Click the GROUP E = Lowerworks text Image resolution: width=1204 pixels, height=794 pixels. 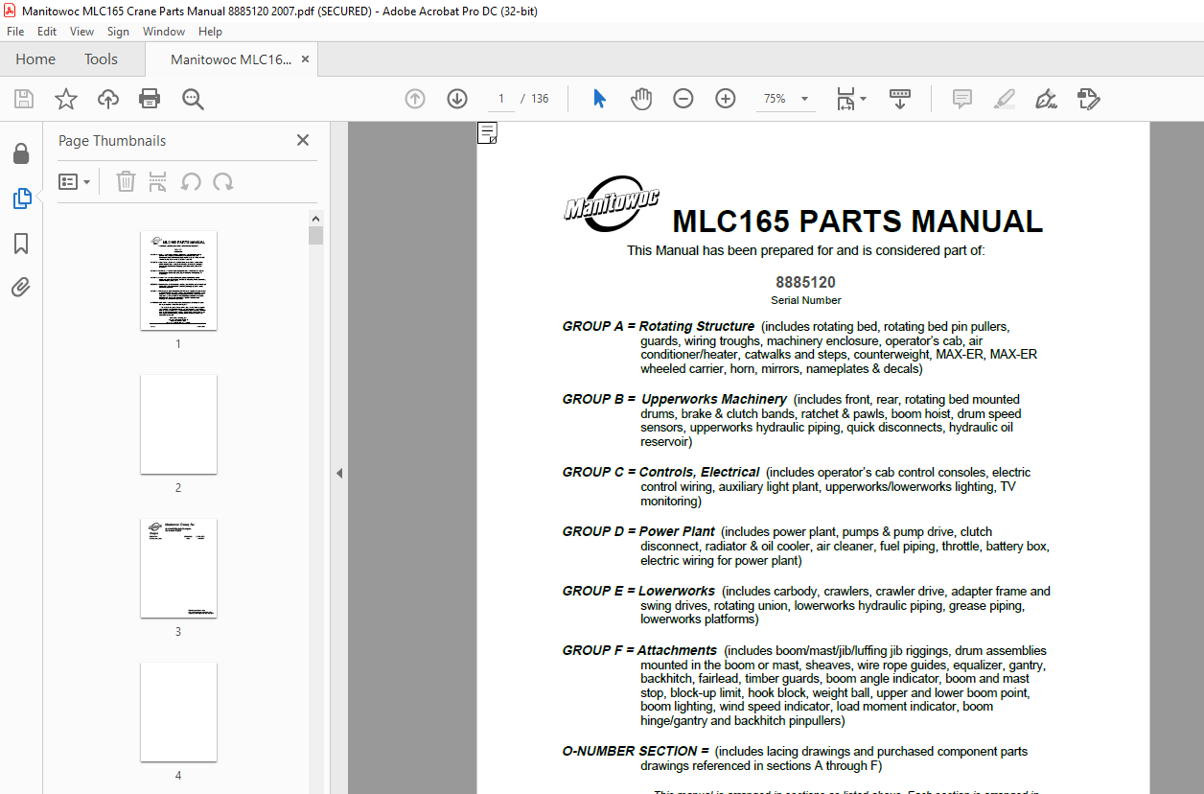pos(638,591)
